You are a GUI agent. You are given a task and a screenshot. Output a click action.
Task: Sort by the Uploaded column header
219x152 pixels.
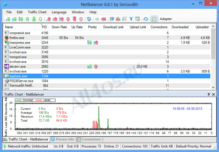pos(201,27)
